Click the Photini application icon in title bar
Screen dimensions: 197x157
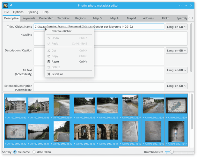click(5, 5)
